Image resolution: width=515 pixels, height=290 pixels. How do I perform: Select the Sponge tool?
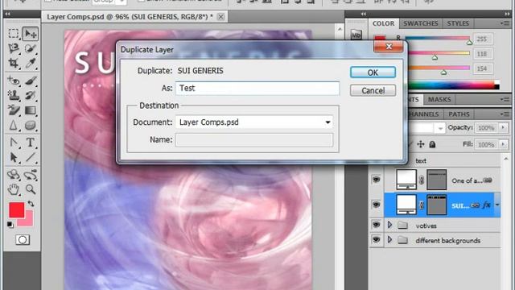point(31,125)
